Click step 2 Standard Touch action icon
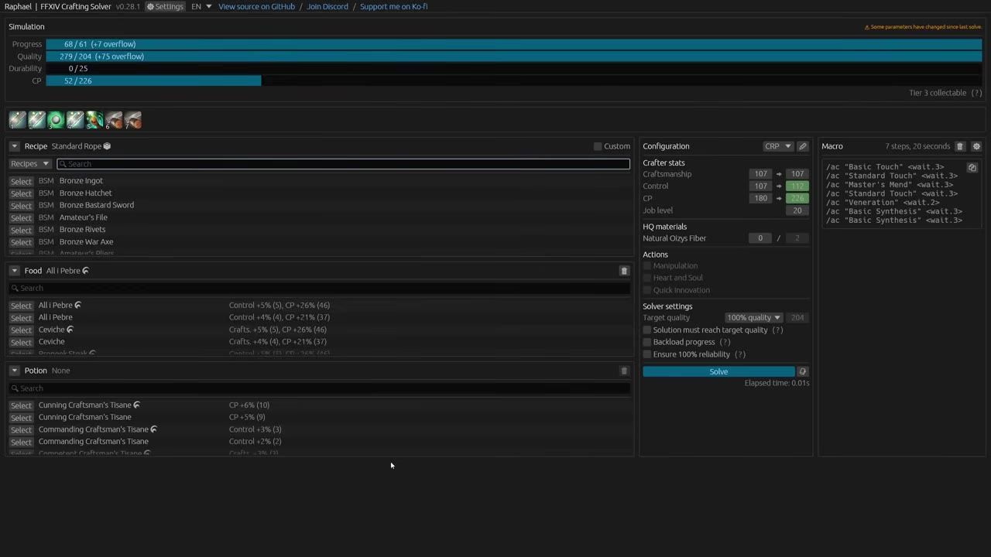The image size is (991, 557). point(36,120)
